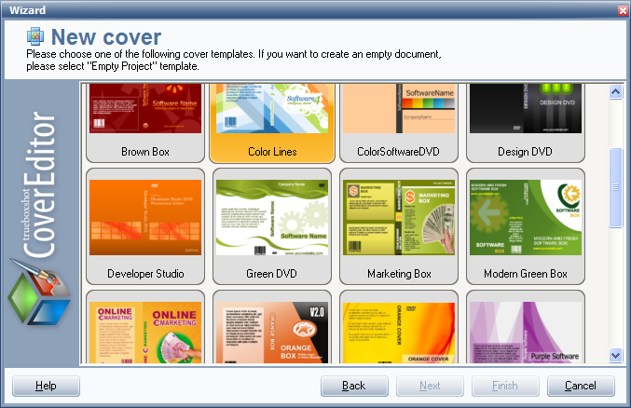Click the template list scrollbar thumb

point(615,188)
